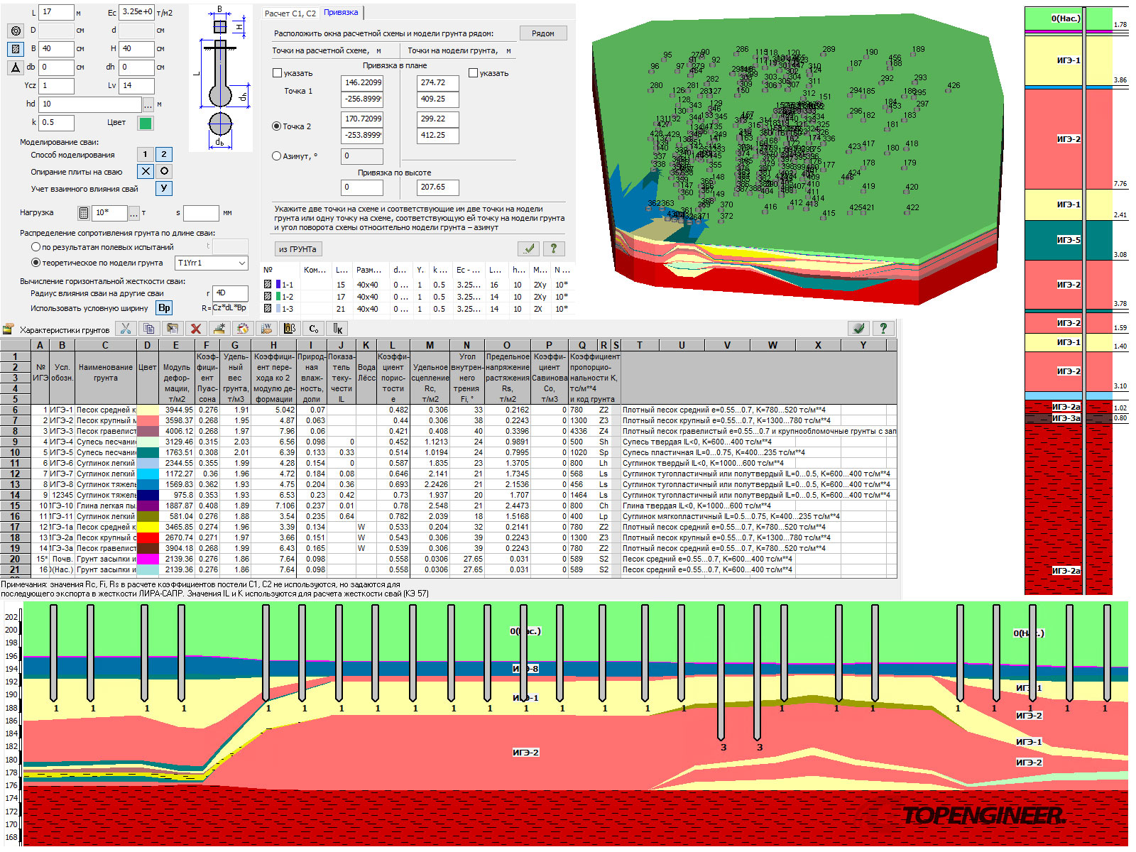Open the load calculator icon next to Нагрузка
Viewport: 1136px width, 852px height.
pyautogui.click(x=84, y=213)
